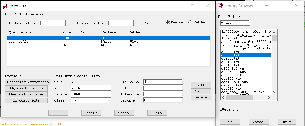Open the Class dropdown list
305x126 pixels.
[x=109, y=100]
